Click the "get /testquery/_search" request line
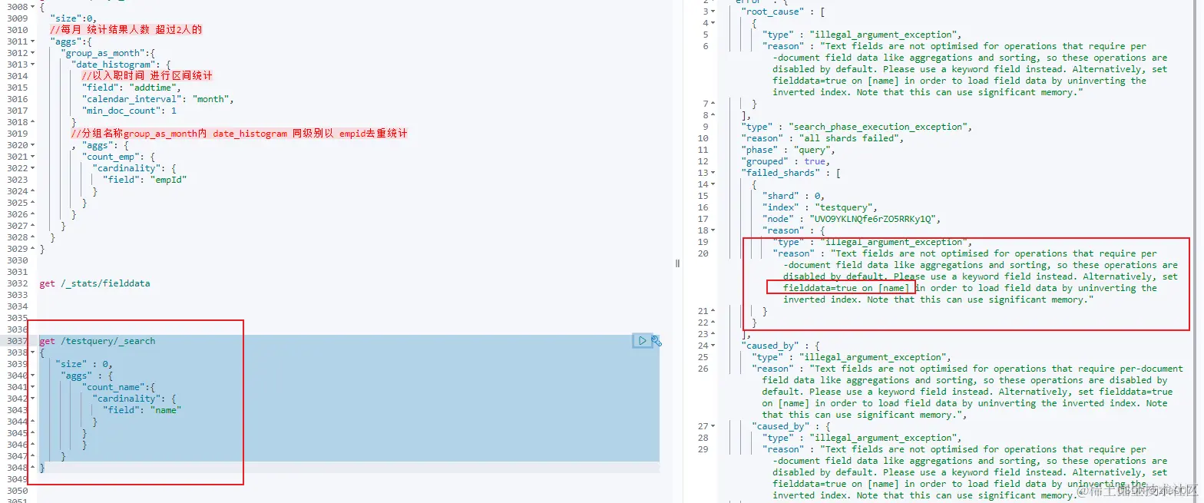 [98, 341]
